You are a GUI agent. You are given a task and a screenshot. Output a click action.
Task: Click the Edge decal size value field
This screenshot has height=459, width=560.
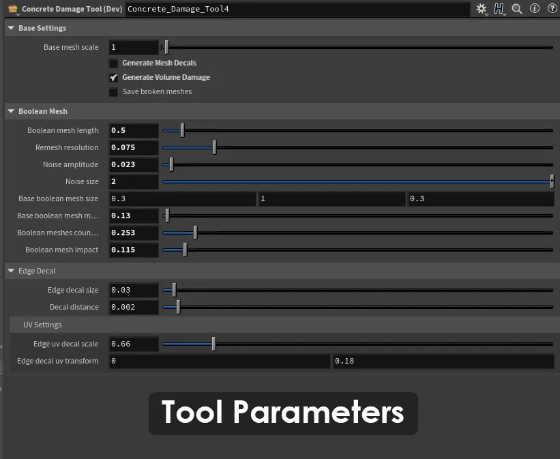[134, 290]
